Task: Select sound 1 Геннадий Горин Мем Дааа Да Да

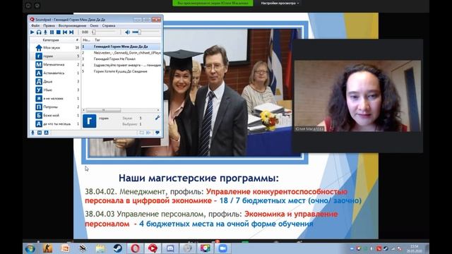Action: (x=121, y=47)
